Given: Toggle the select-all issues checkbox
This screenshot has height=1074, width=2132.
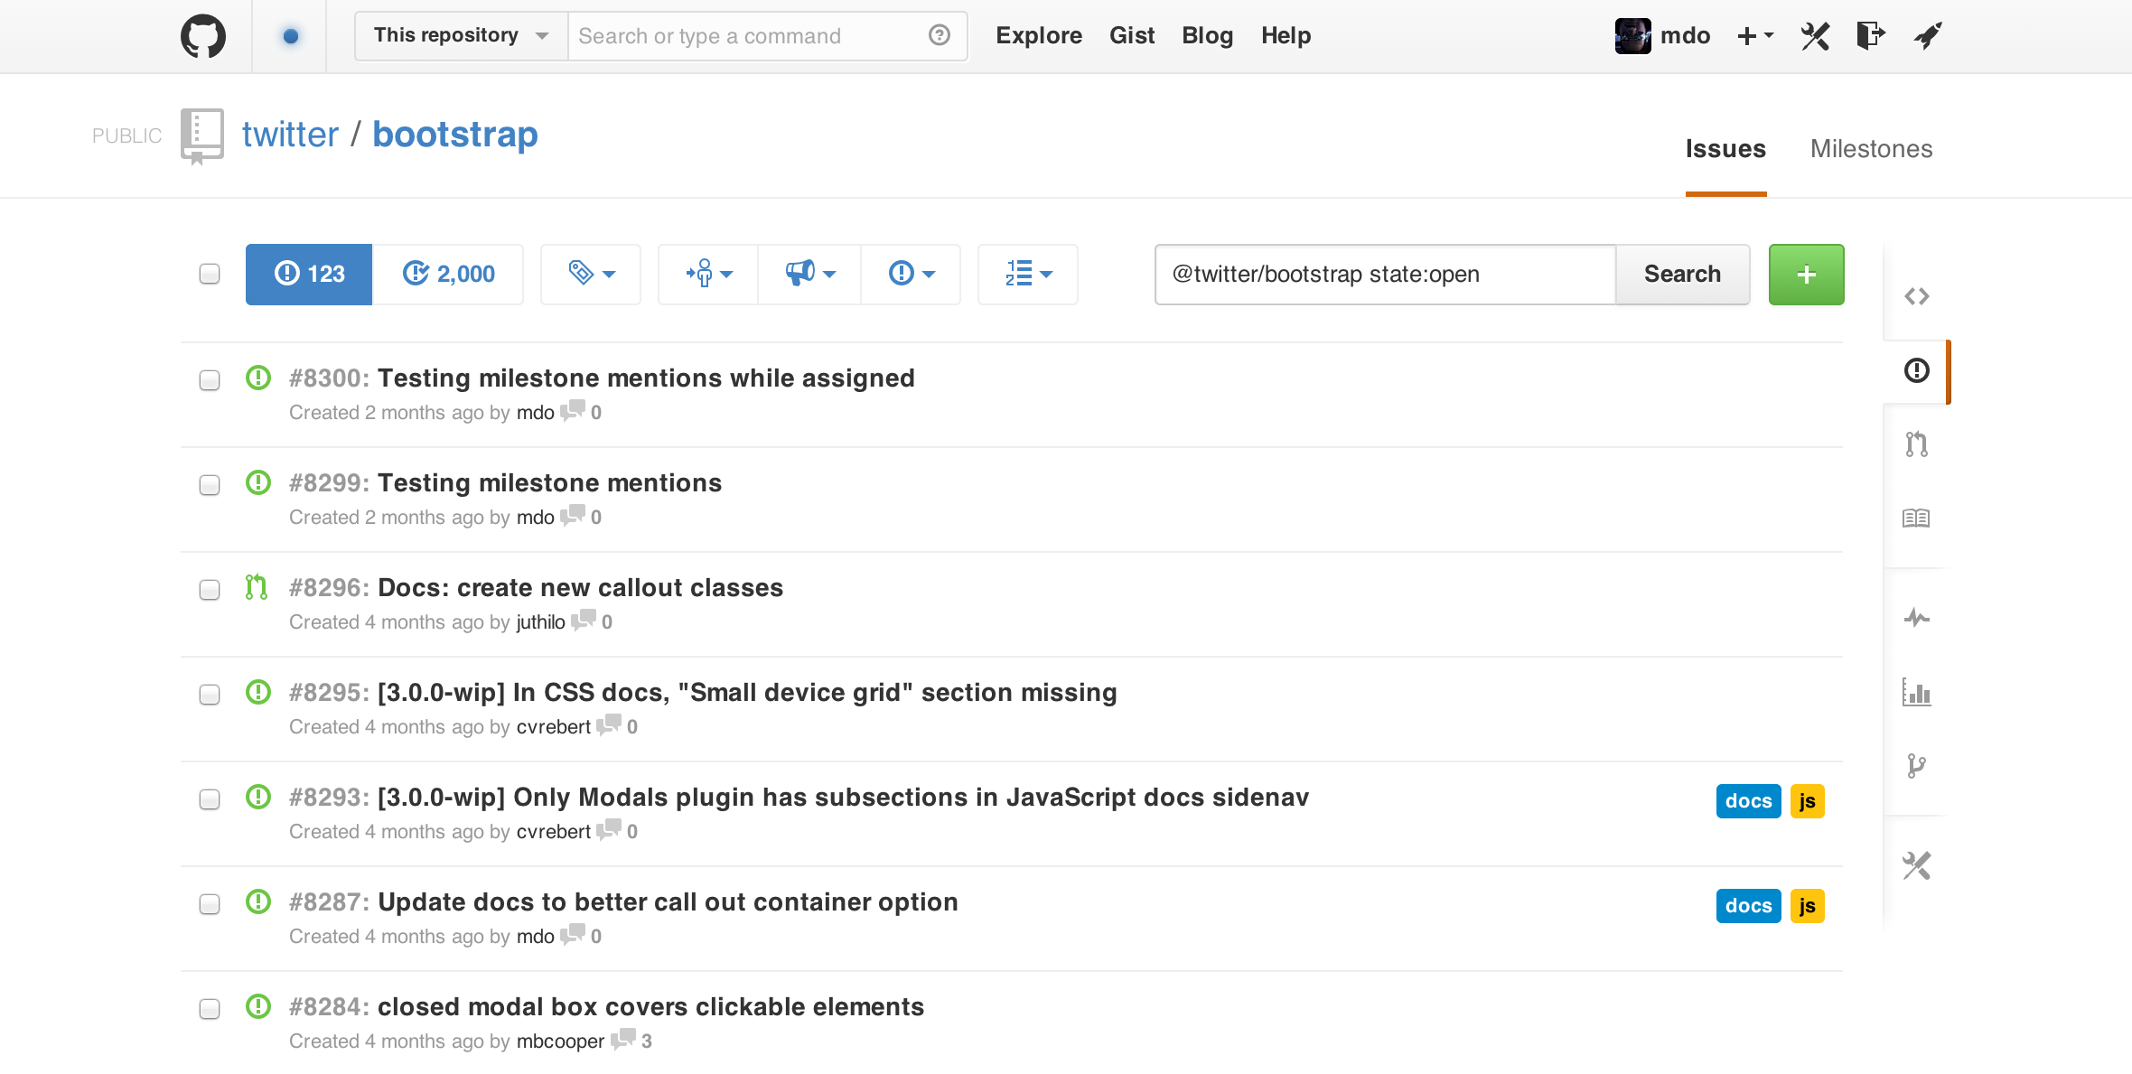Looking at the screenshot, I should (x=210, y=274).
